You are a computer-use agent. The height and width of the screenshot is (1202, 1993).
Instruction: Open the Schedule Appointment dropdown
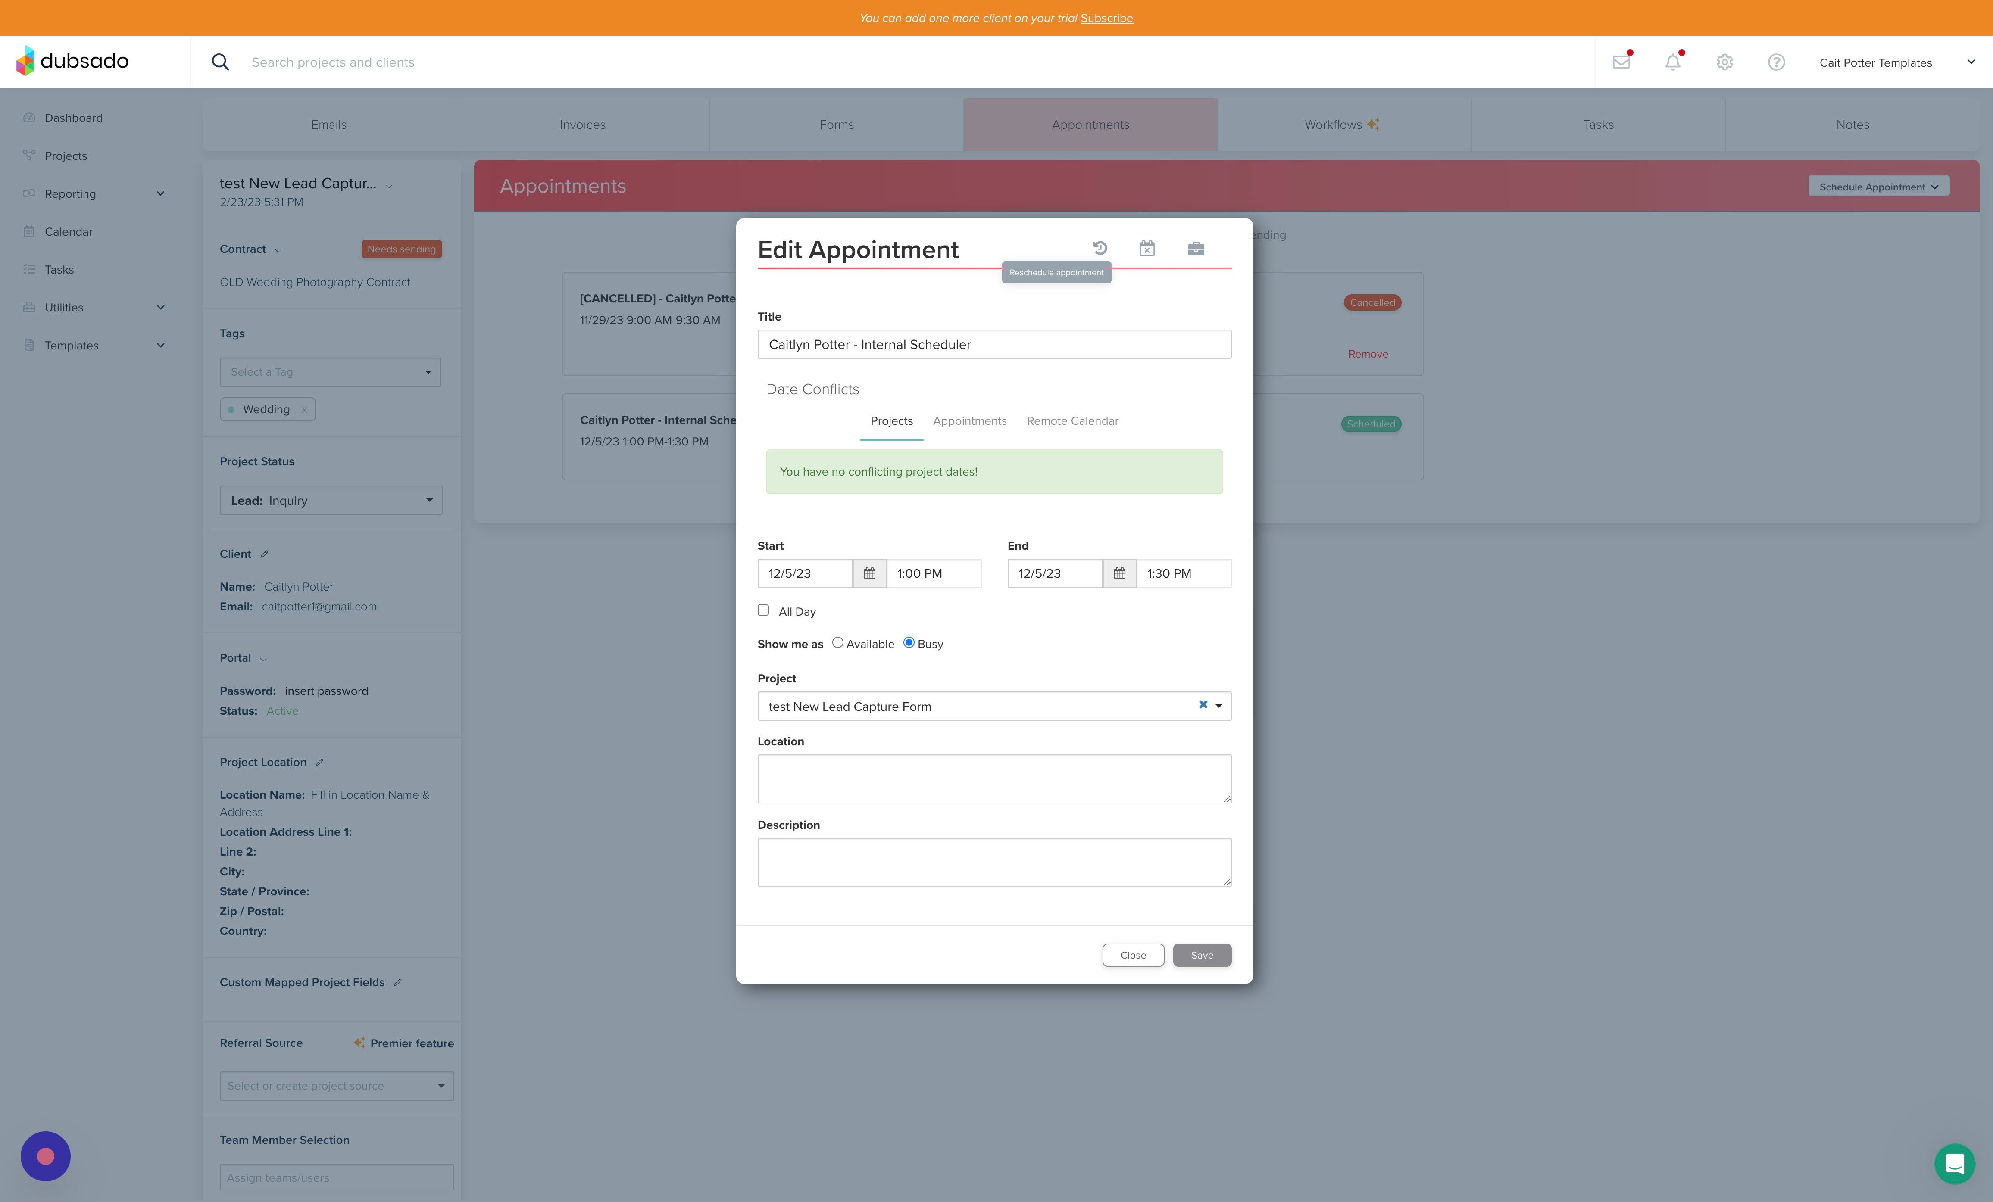pyautogui.click(x=1878, y=187)
